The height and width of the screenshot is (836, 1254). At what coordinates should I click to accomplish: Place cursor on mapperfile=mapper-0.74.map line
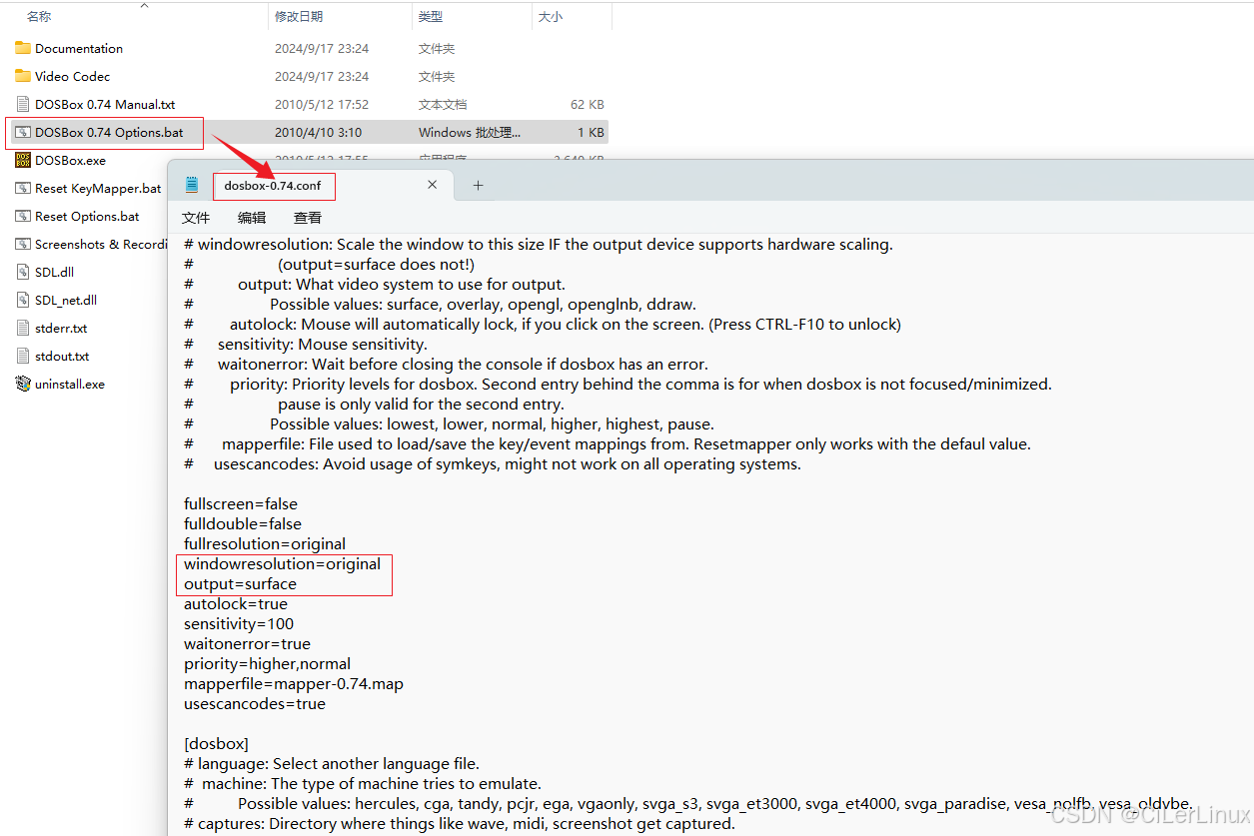(294, 683)
